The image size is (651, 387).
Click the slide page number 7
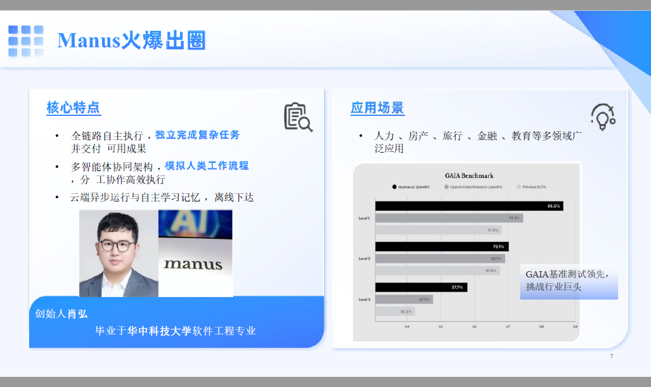click(x=612, y=357)
